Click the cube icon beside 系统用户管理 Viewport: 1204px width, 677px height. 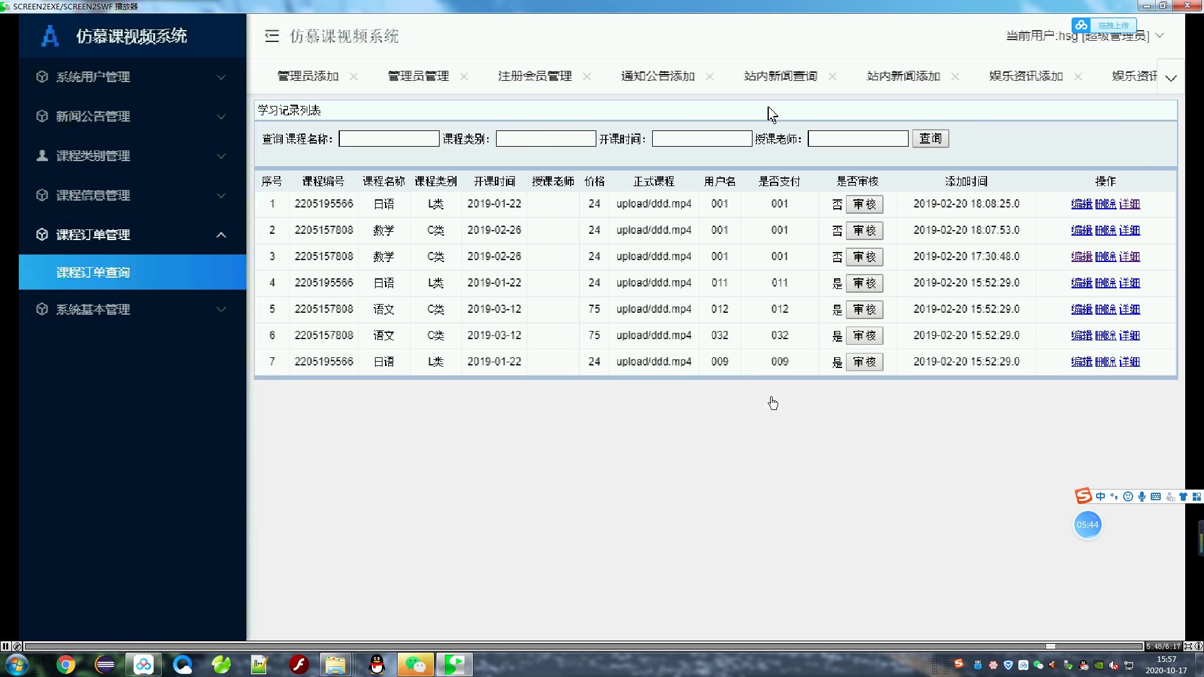coord(42,76)
